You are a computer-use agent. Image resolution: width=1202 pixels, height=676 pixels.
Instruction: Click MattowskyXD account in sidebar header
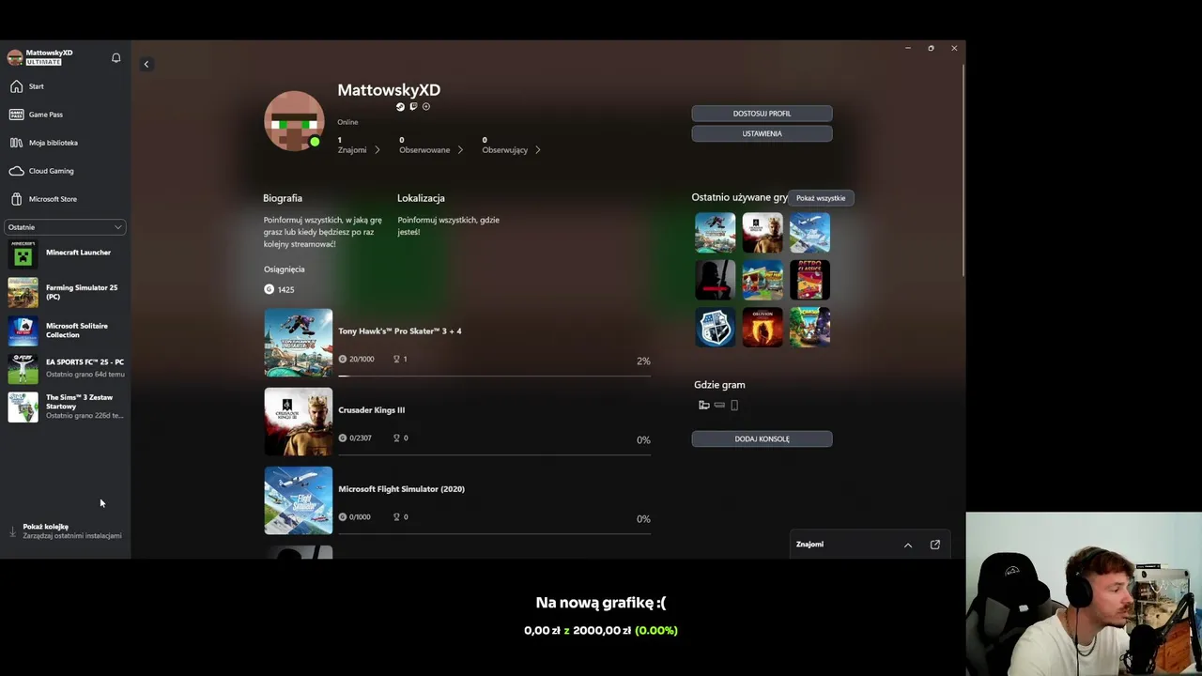point(39,57)
